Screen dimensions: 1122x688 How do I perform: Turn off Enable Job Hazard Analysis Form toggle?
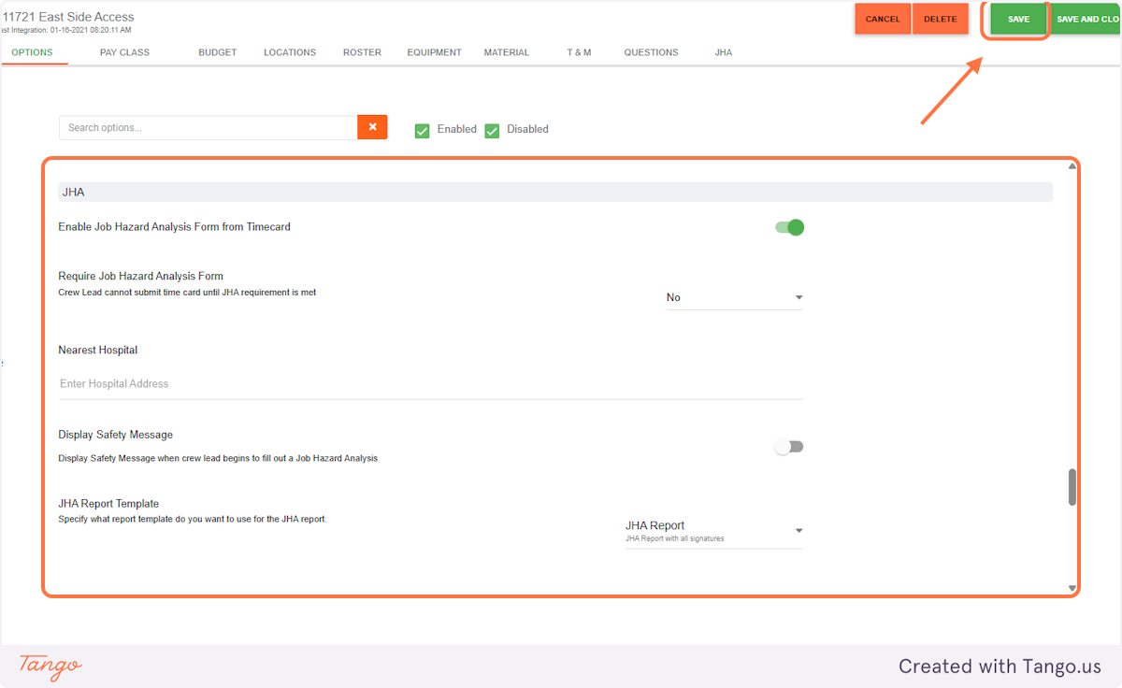point(790,227)
